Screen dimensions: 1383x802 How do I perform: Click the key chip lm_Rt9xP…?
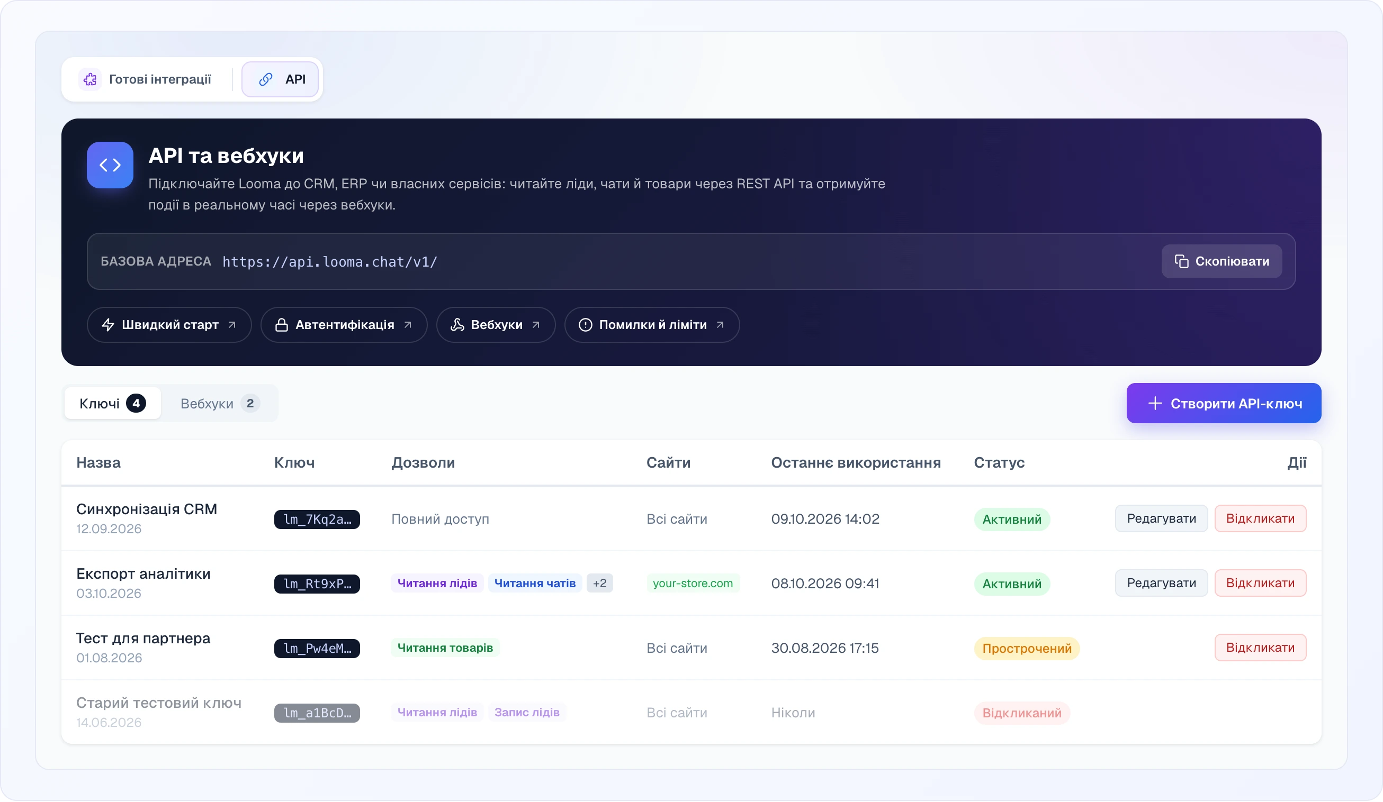click(x=317, y=585)
